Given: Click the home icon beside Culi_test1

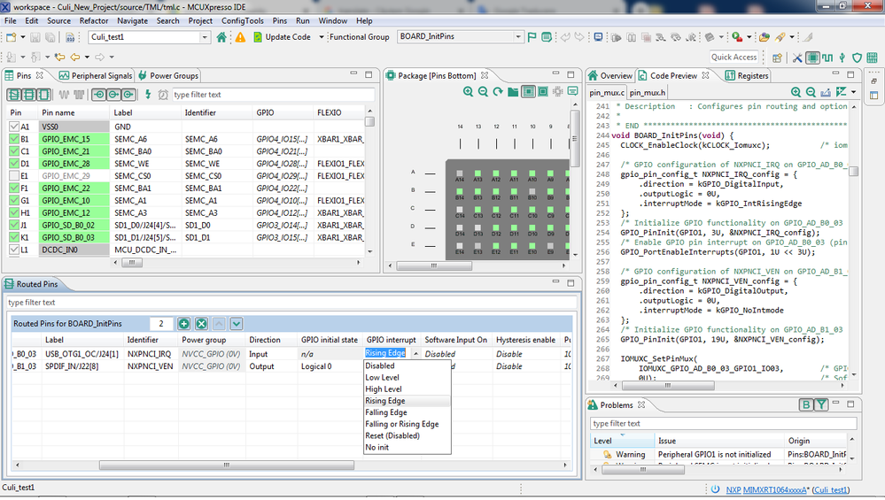Looking at the screenshot, I should 221,37.
